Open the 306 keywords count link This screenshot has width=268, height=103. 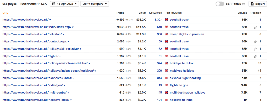[x=159, y=34]
